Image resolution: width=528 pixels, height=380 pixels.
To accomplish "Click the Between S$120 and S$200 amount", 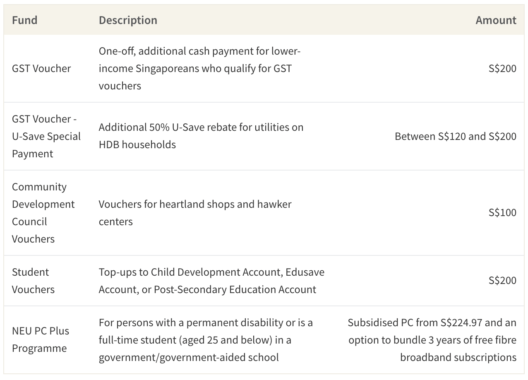I will [456, 136].
